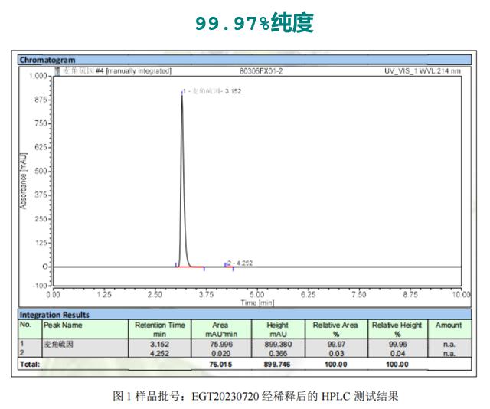This screenshot has width=490, height=409.
Task: Click the Retention Time column header
Action: (x=160, y=329)
